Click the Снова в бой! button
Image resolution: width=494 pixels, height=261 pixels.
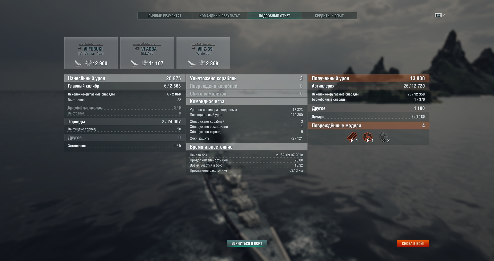pos(413,243)
